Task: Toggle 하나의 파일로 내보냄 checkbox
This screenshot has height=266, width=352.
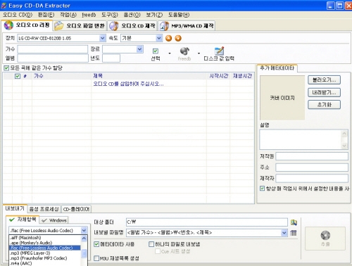Action: [x=151, y=244]
